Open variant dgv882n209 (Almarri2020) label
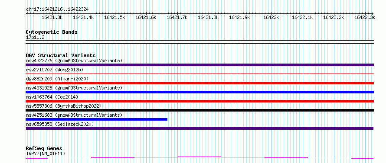The width and height of the screenshot is (386, 163). [x=57, y=79]
